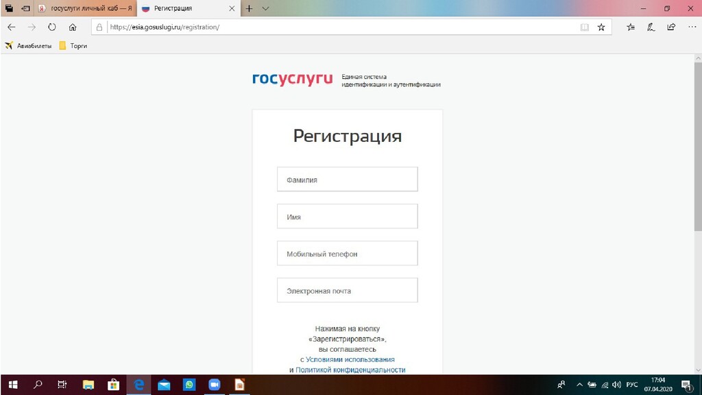Share this page
The width and height of the screenshot is (702, 395).
tap(671, 27)
